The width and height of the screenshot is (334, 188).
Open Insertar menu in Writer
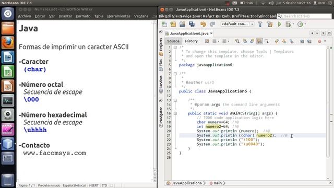click(65, 16)
